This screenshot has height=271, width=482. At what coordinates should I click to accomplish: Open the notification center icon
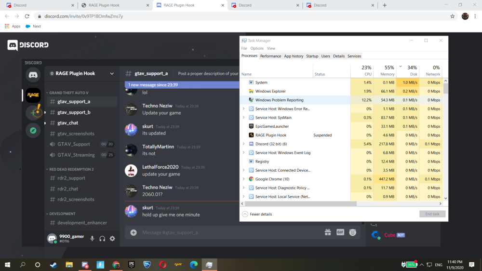472,265
